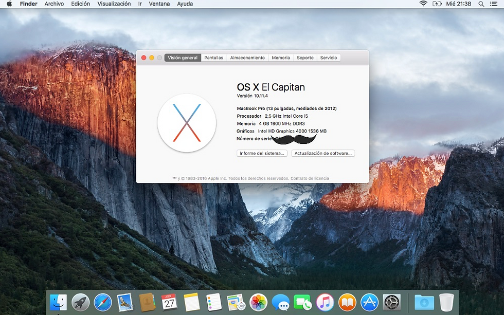Switch to the Pantallas tab
Viewport: 504px width, 315px height.
(213, 58)
